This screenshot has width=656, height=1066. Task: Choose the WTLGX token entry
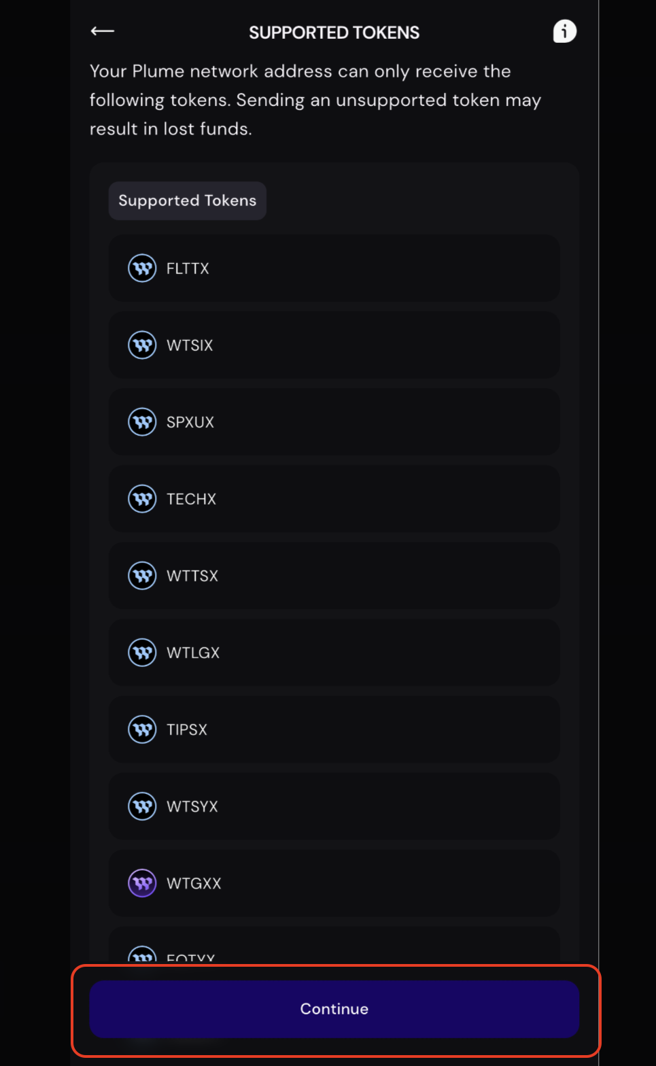(334, 653)
